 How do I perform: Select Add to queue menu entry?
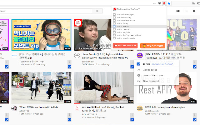pos(157,70)
